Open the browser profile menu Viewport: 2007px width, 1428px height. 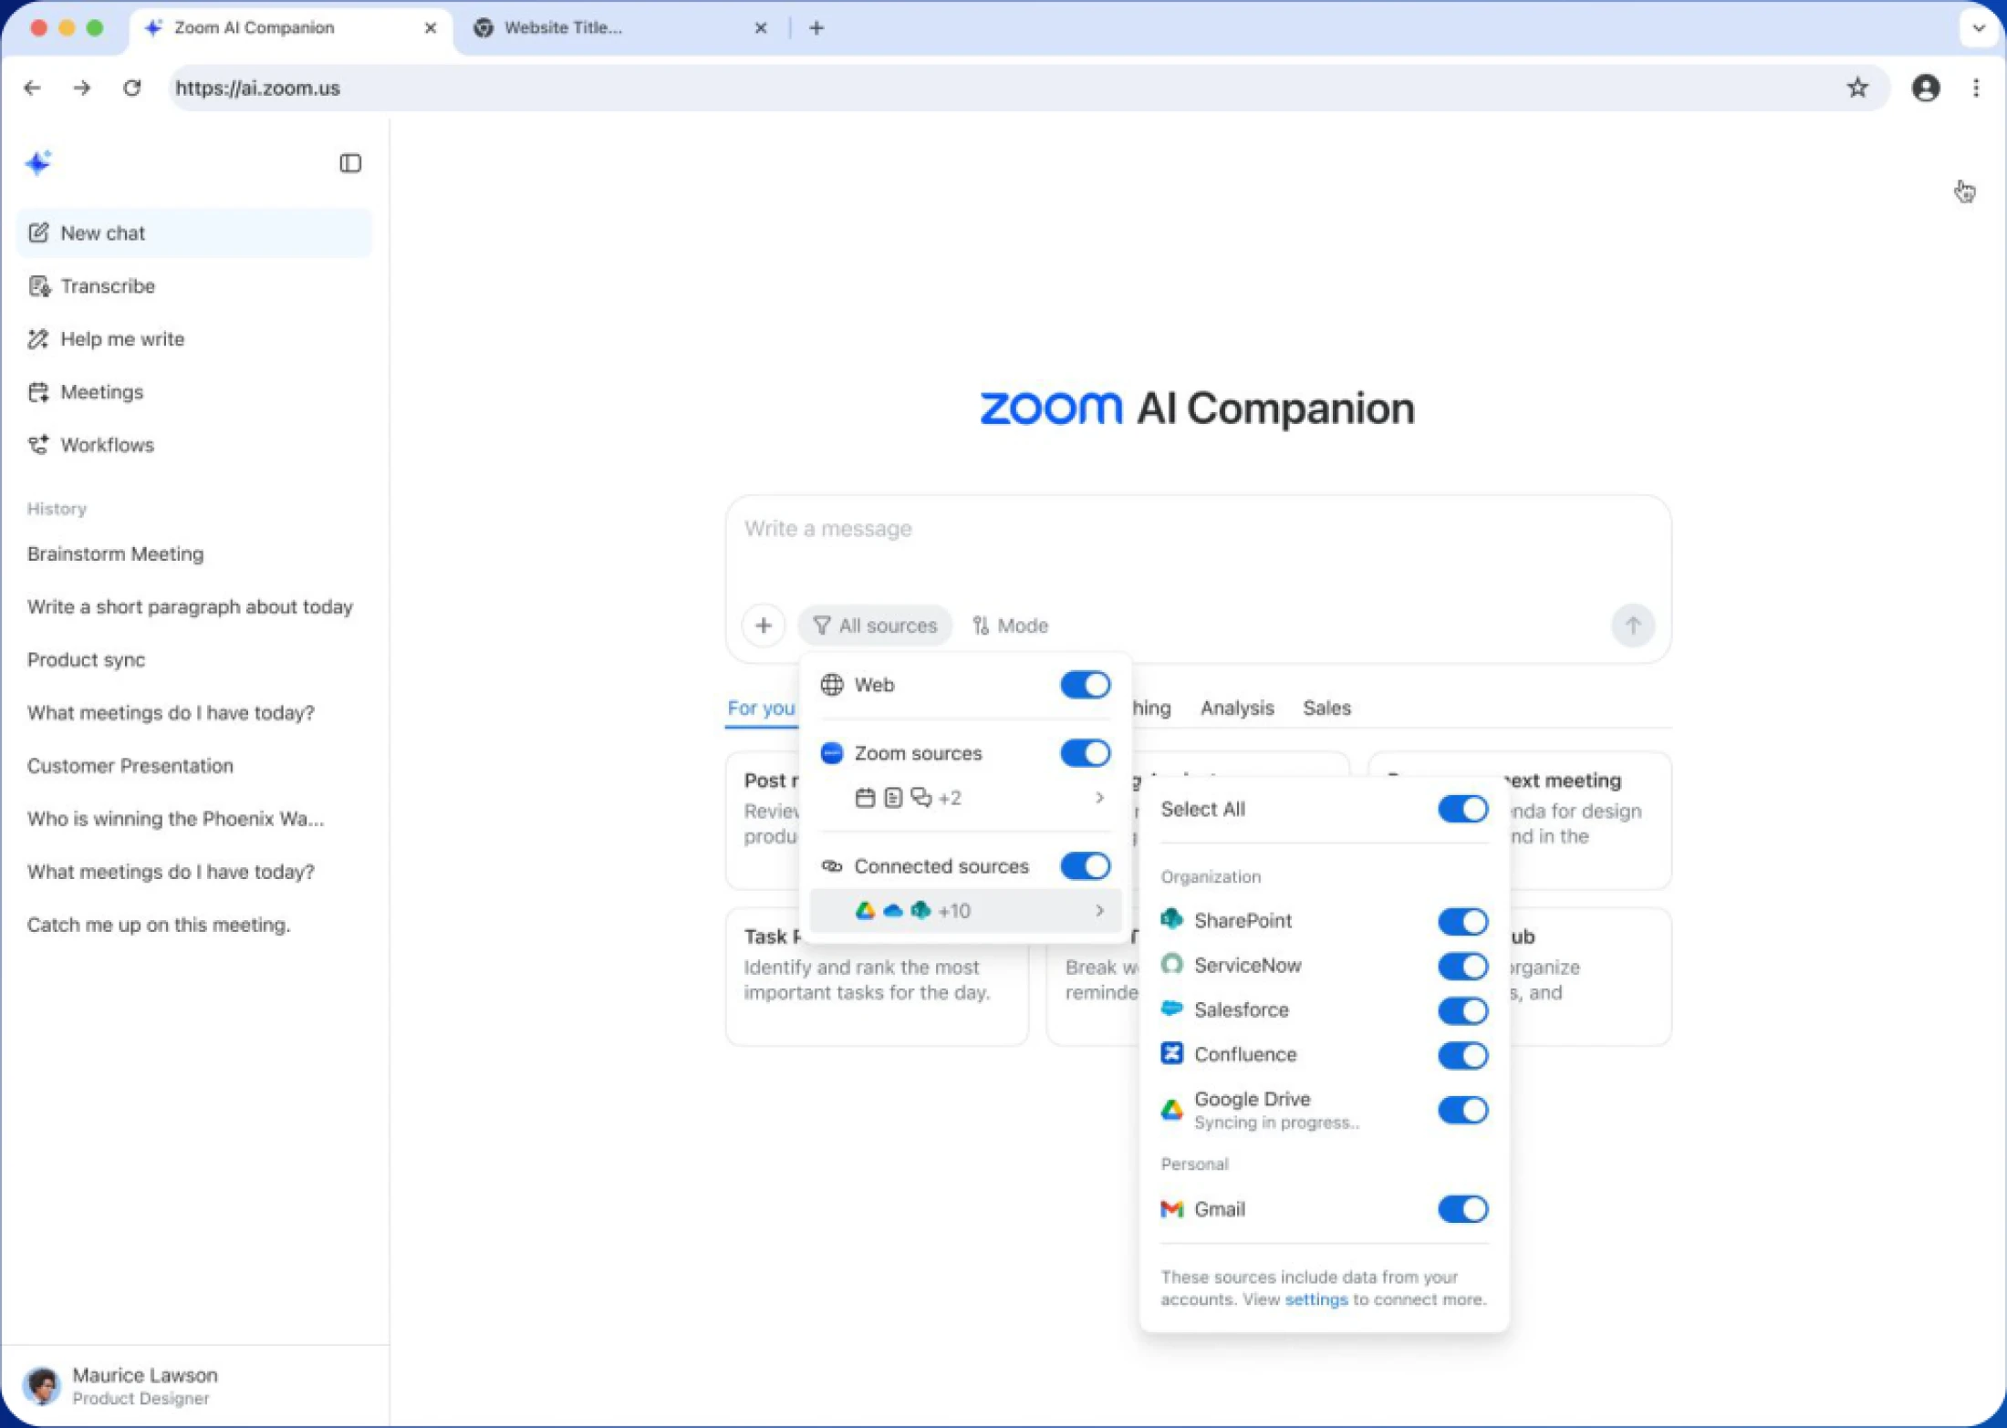click(x=1926, y=88)
